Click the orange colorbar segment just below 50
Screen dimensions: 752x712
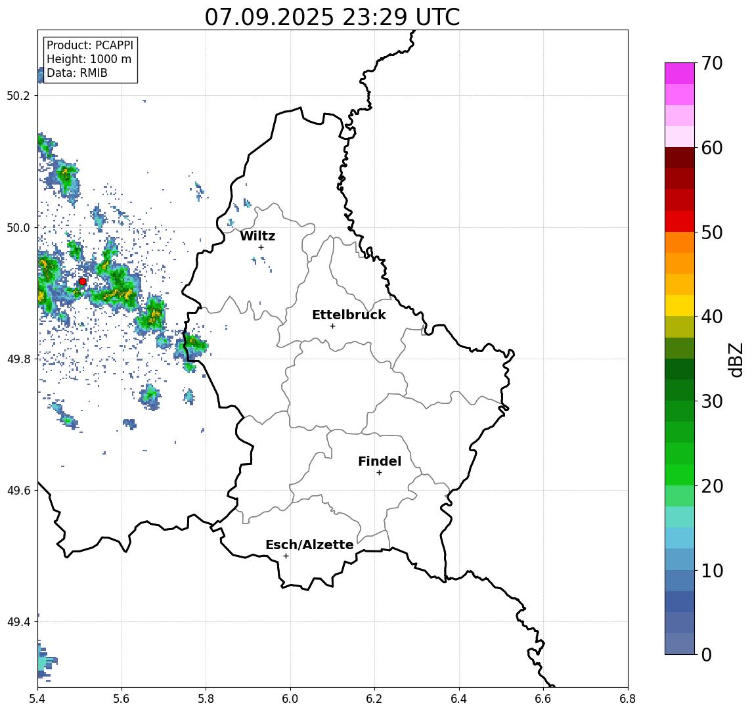(x=680, y=242)
